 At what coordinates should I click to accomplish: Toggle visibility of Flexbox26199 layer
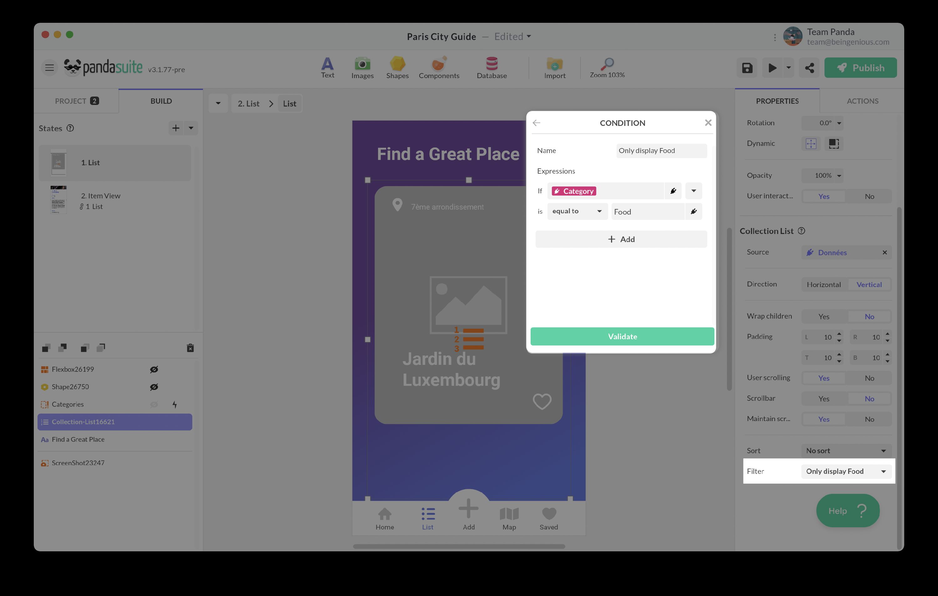coord(154,369)
